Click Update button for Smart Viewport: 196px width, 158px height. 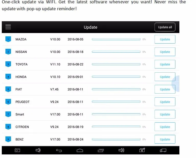pos(165,114)
